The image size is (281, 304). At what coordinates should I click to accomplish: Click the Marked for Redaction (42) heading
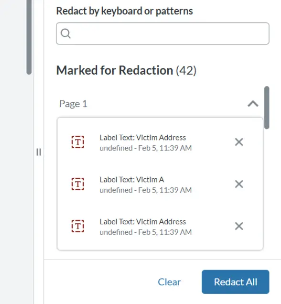pyautogui.click(x=126, y=70)
